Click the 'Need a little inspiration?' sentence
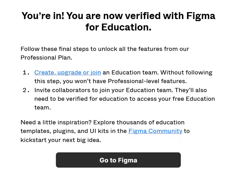 click(102, 122)
